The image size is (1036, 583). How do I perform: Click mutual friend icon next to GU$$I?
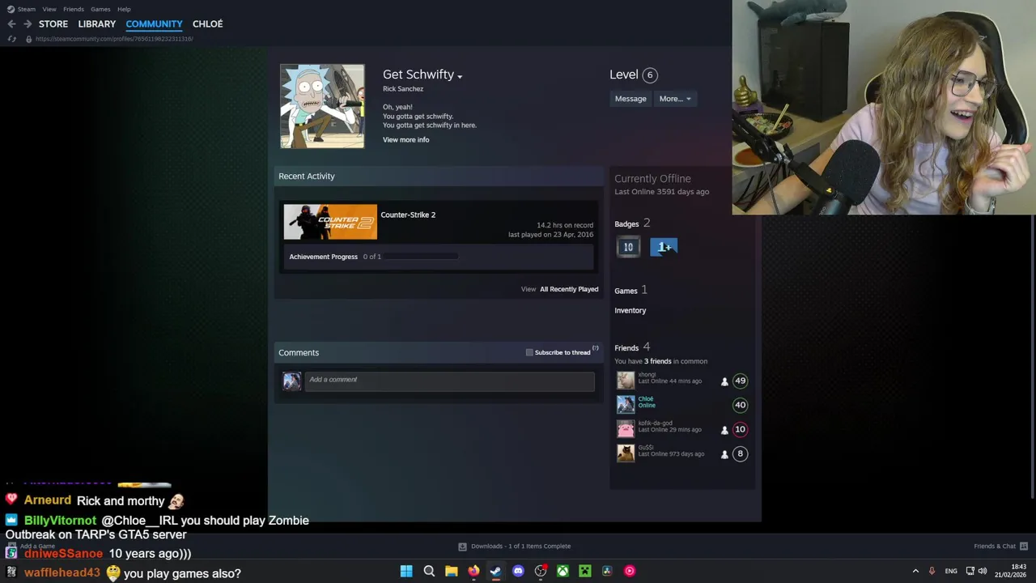pos(724,454)
